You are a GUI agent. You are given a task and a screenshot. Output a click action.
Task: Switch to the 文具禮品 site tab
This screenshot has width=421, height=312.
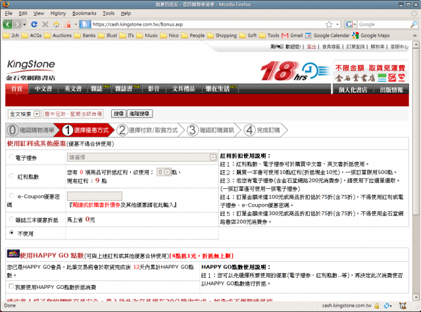click(184, 89)
